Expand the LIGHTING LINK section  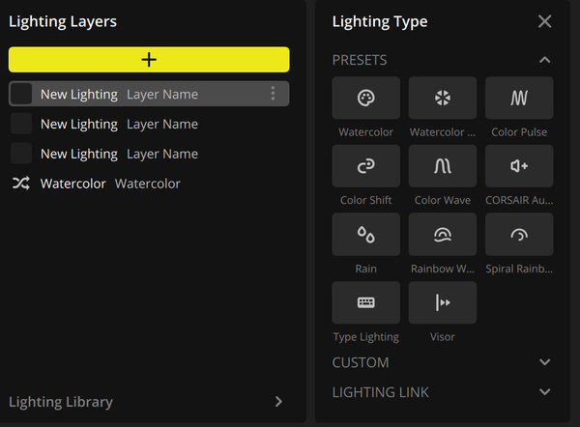pos(544,392)
